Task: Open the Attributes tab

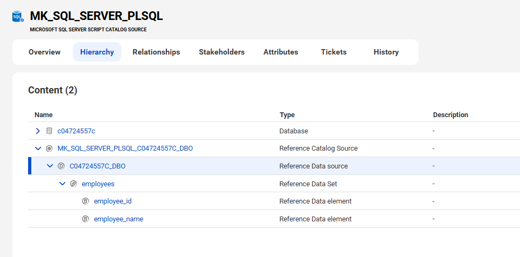Action: [x=281, y=52]
